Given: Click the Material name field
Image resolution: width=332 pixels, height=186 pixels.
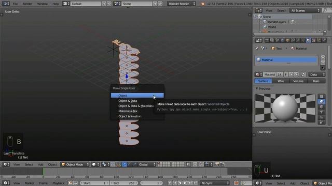Looking at the screenshot, I should click(x=270, y=74).
